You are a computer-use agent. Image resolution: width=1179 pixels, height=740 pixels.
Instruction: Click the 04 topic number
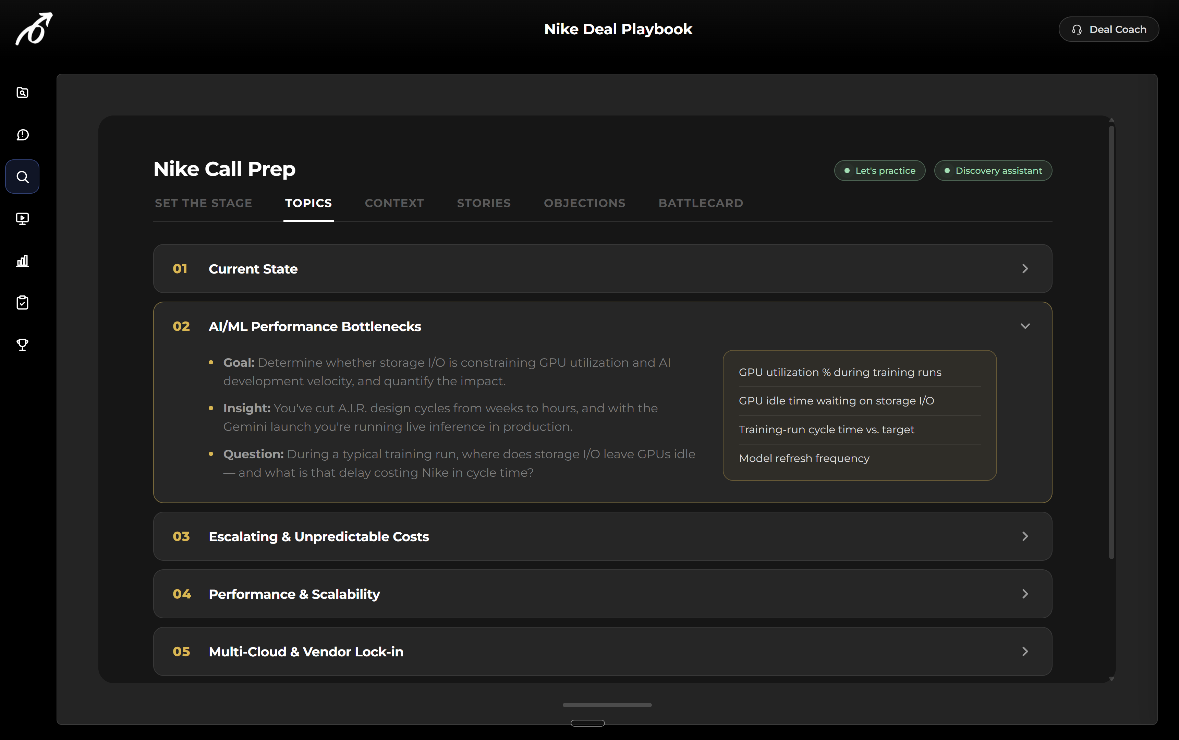coord(182,594)
